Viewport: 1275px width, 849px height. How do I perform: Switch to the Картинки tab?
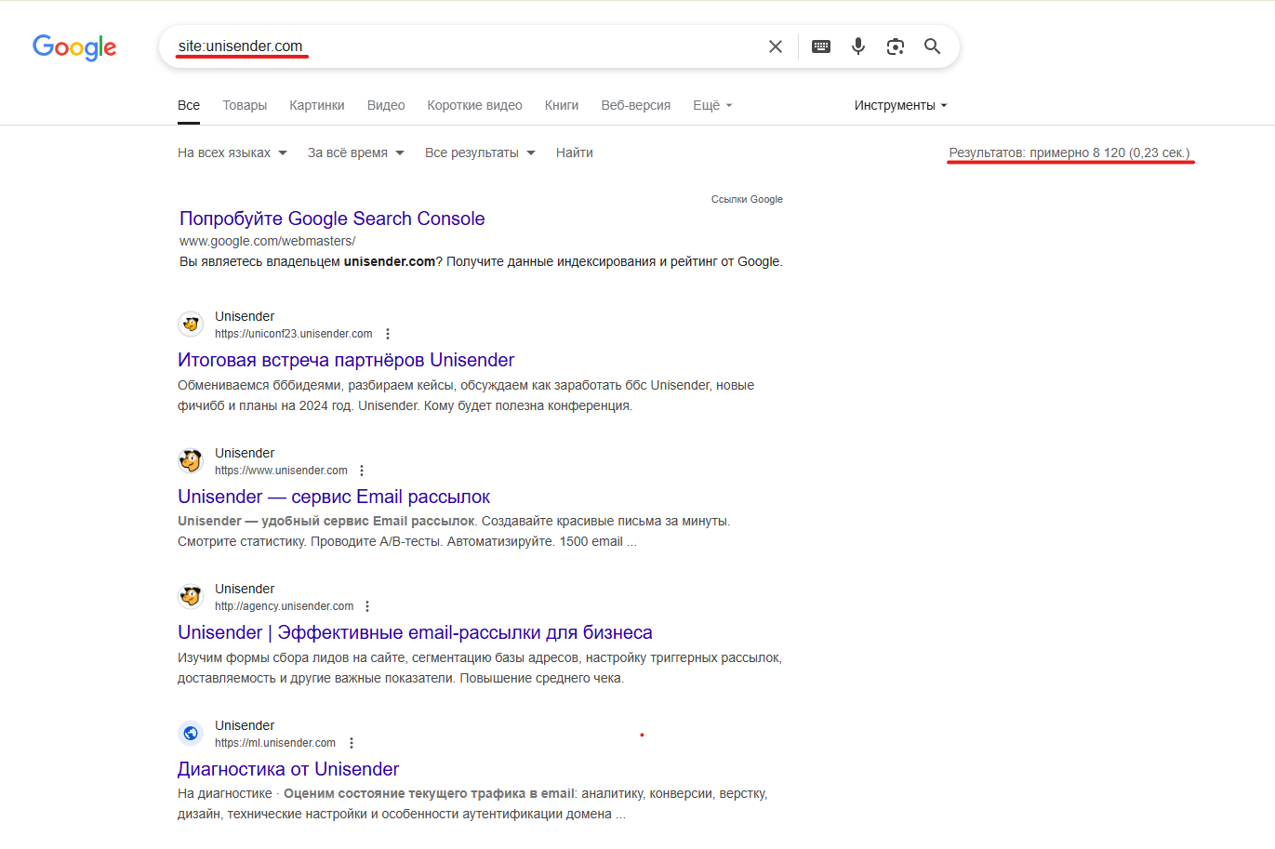pyautogui.click(x=317, y=105)
